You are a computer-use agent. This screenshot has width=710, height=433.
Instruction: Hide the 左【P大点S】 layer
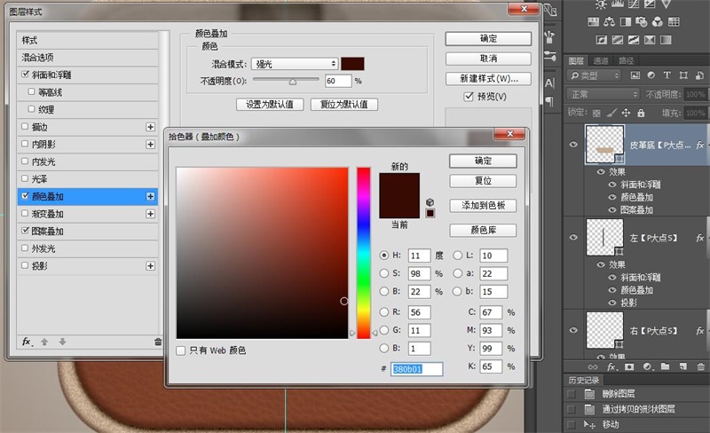click(x=573, y=237)
